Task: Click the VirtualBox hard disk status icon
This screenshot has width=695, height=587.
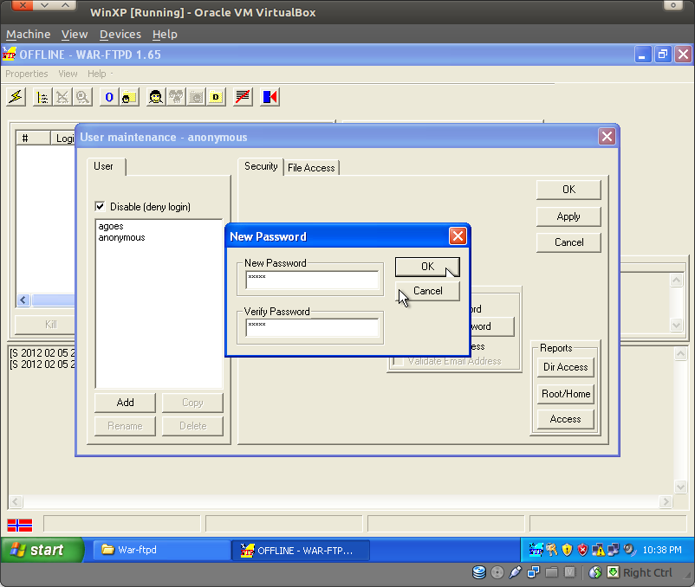Action: click(x=479, y=572)
